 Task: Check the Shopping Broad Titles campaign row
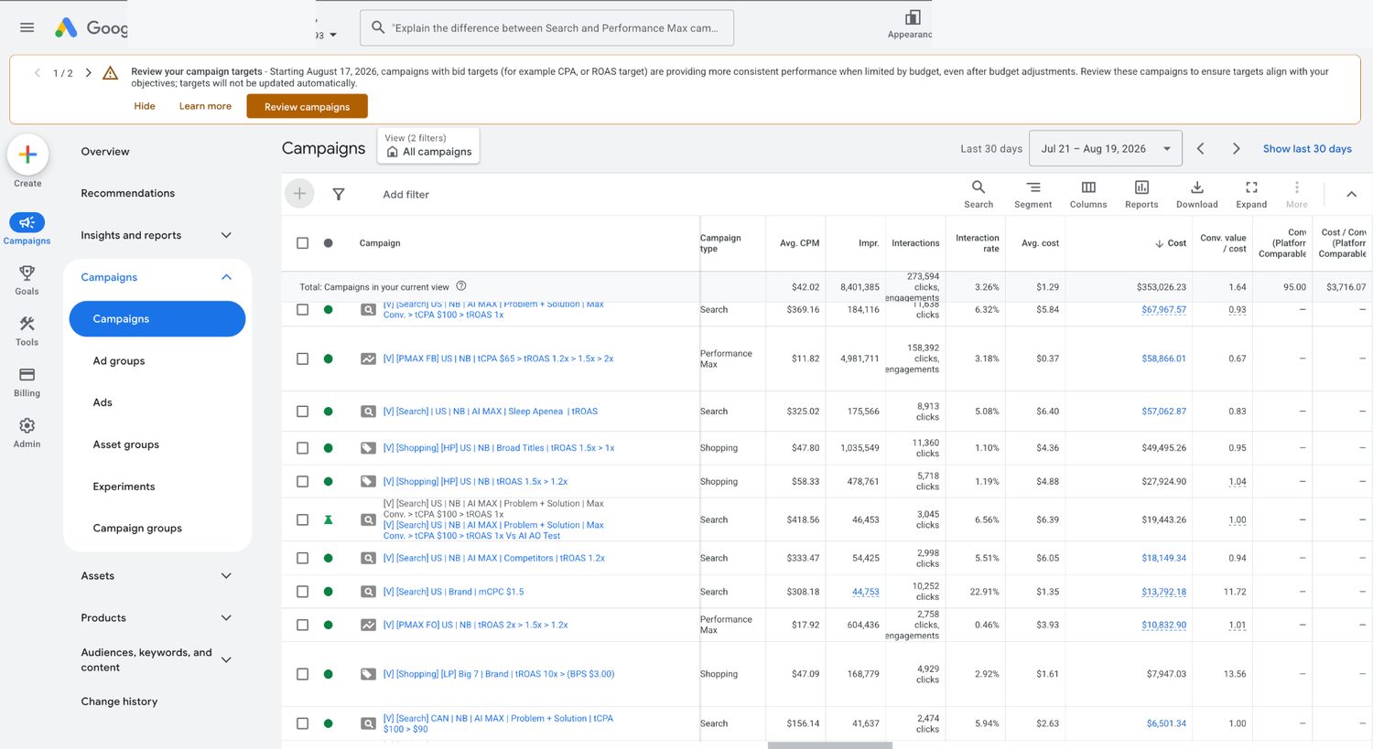coord(302,448)
